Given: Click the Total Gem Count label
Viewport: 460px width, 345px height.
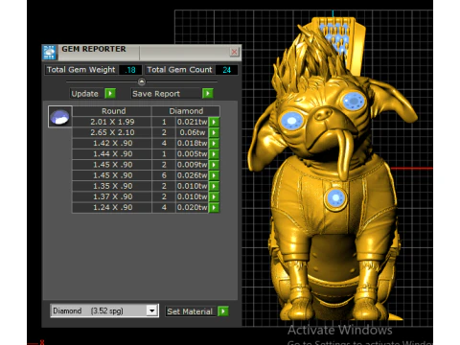Looking at the screenshot, I should tap(179, 70).
